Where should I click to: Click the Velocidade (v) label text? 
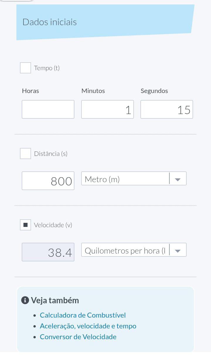(53, 225)
